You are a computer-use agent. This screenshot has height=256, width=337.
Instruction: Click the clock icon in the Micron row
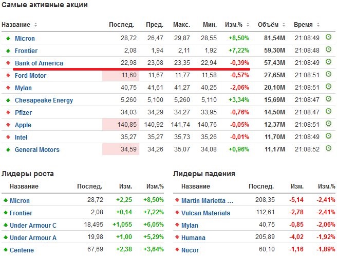(x=329, y=38)
